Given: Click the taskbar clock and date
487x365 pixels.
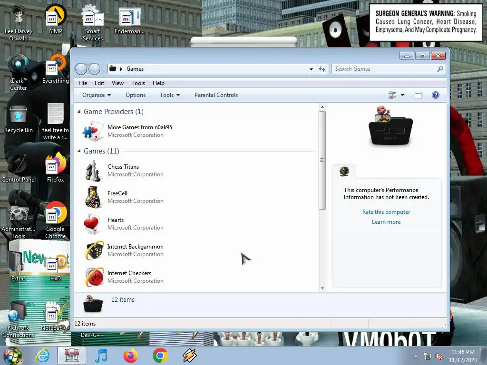Looking at the screenshot, I should 463,356.
